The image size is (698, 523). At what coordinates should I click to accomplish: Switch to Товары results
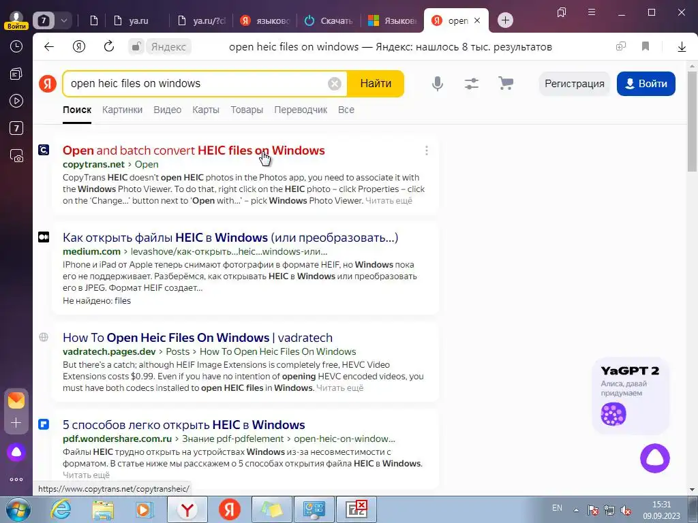pos(247,110)
